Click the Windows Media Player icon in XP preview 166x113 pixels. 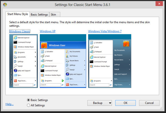[42, 75]
